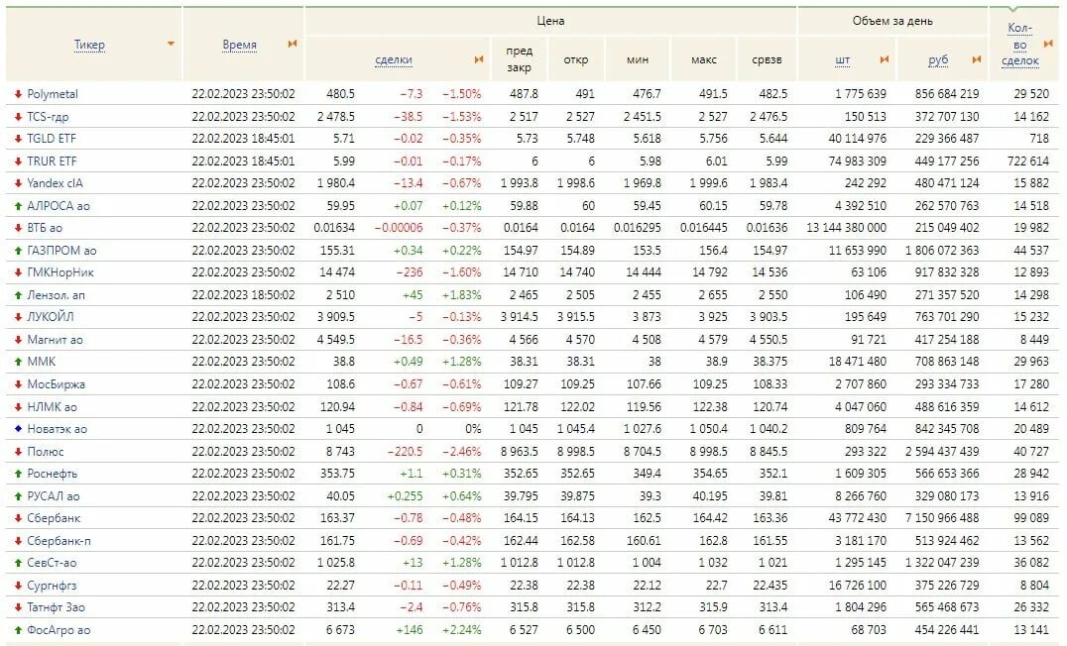Open the МосБиржа ticker
Viewport: 1067px width, 646px height.
pos(57,384)
